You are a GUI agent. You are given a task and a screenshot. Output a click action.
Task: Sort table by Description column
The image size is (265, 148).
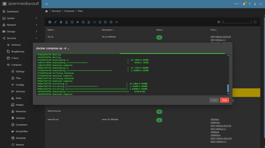[x=108, y=30]
